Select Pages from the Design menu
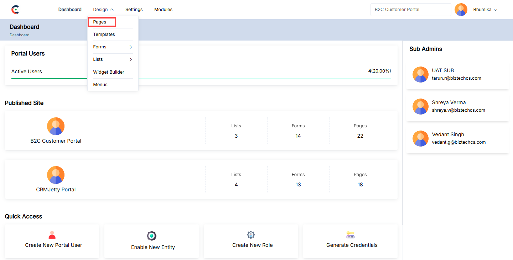513x260 pixels. 100,22
